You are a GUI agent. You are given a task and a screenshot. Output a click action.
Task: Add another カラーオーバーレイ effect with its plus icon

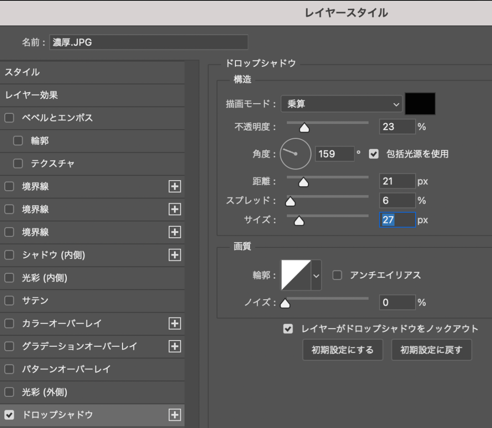pyautogui.click(x=175, y=324)
